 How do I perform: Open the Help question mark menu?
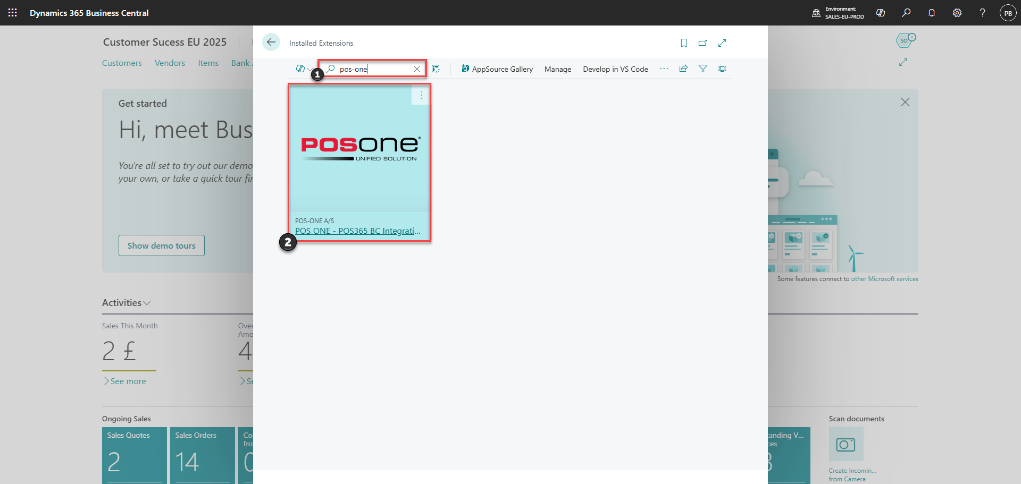982,13
